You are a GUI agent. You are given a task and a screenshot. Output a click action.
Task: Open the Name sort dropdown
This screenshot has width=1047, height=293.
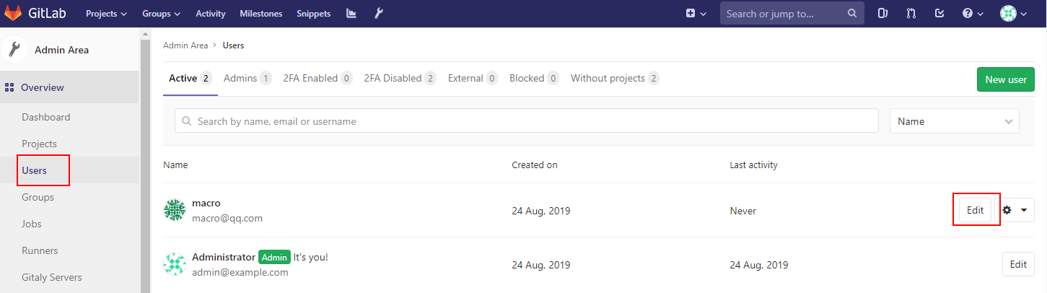click(954, 121)
